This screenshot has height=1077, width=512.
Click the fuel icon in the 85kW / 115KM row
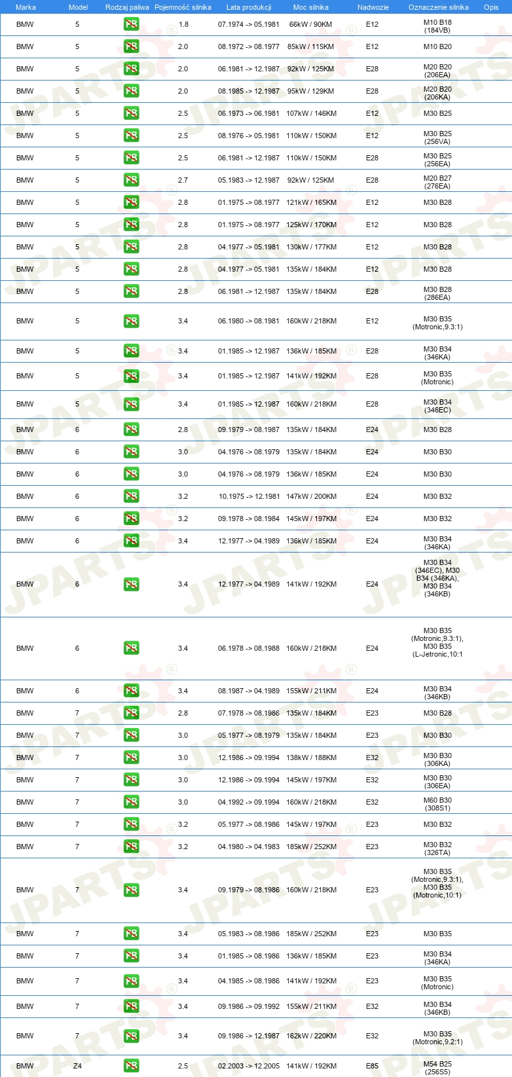(x=131, y=46)
